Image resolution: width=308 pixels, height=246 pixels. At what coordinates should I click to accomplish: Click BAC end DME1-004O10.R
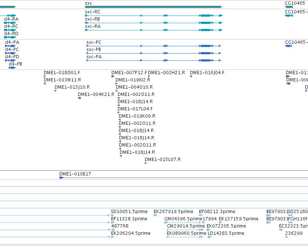[134, 87]
